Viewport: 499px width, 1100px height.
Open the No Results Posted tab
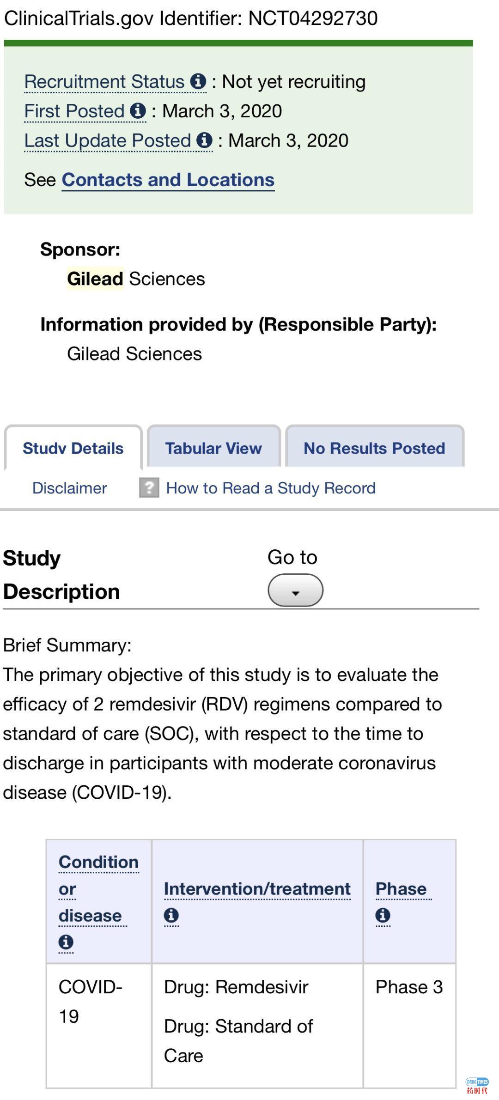pyautogui.click(x=374, y=448)
